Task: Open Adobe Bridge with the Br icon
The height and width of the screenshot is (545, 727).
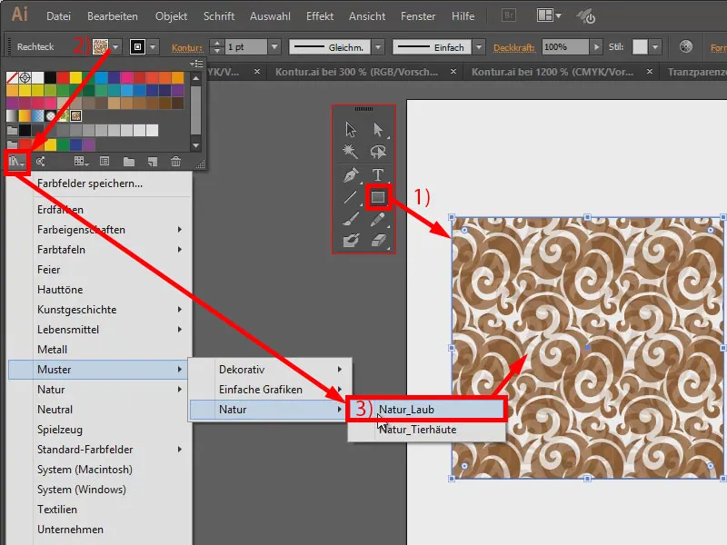Action: click(509, 15)
